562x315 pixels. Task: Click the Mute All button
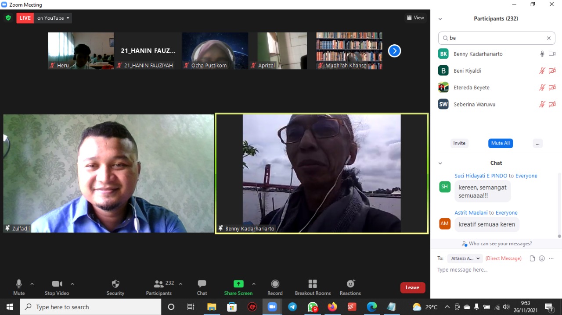tap(500, 143)
